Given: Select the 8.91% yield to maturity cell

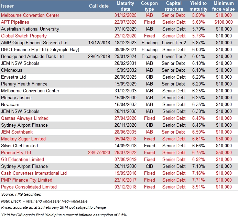Looking at the screenshot, I should 198,187.
